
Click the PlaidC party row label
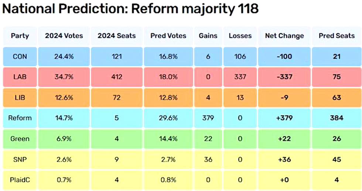(x=20, y=180)
